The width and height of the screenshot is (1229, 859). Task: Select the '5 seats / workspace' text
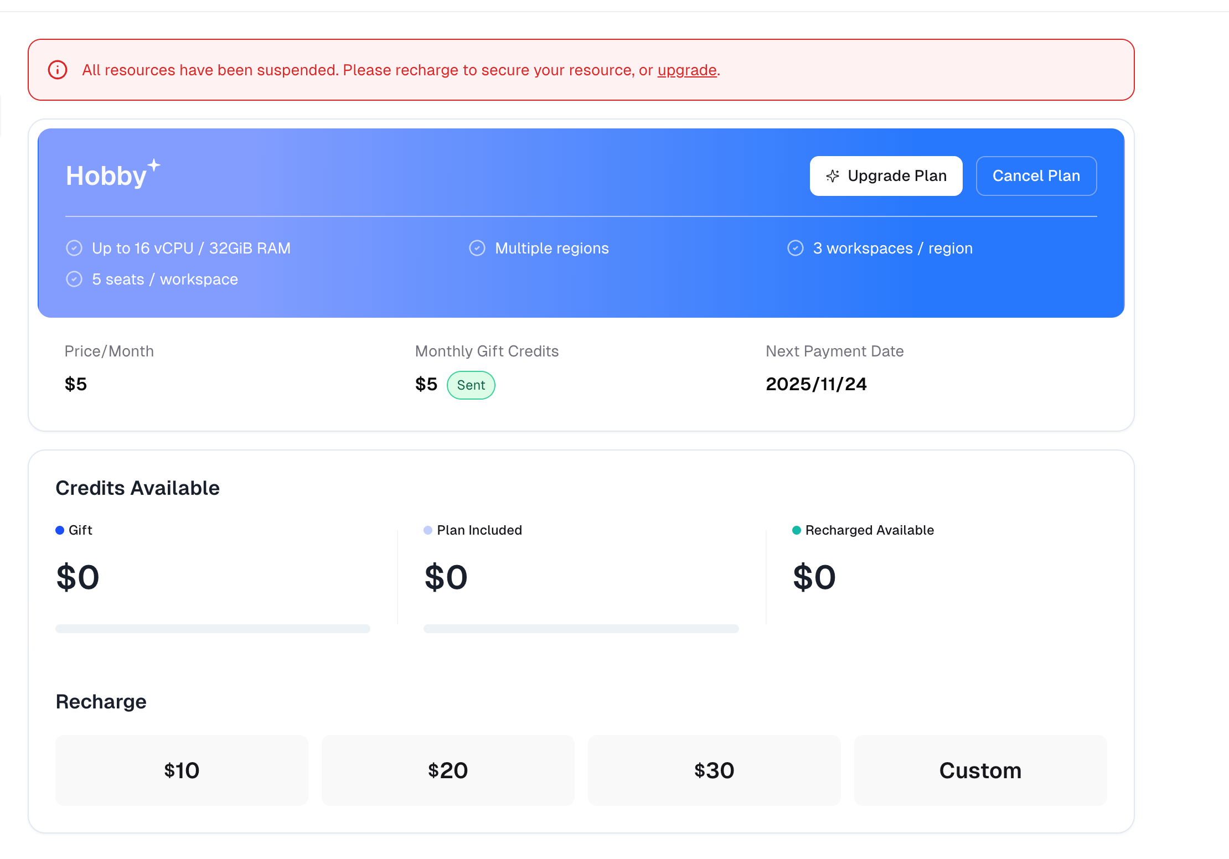[x=165, y=279]
